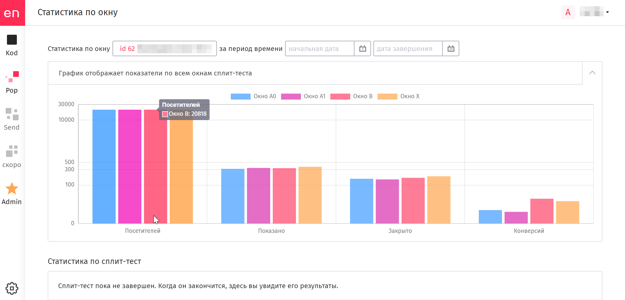The width and height of the screenshot is (625, 300).
Task: Click 'Посетителей' axis label
Action: 143,231
